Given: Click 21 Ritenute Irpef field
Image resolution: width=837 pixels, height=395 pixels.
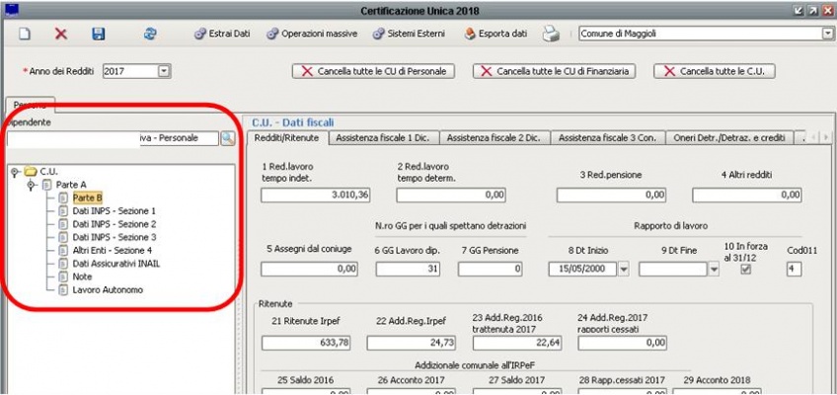Looking at the screenshot, I should coord(306,344).
